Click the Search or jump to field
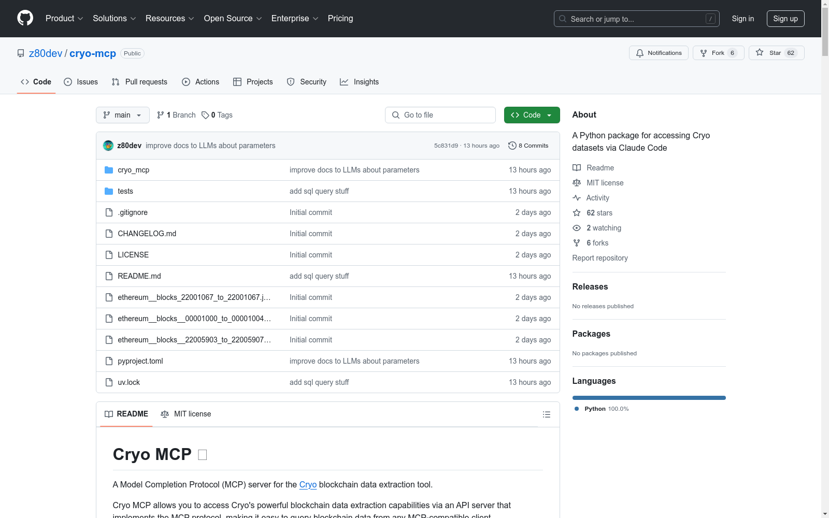 pos(637,19)
